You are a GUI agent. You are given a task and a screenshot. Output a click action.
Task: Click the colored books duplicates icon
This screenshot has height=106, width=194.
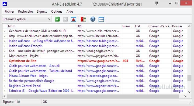[x=83, y=19]
